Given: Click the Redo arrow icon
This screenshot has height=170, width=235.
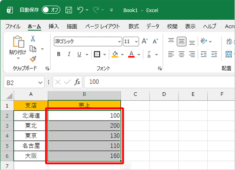Looking at the screenshot, I should [x=96, y=10].
